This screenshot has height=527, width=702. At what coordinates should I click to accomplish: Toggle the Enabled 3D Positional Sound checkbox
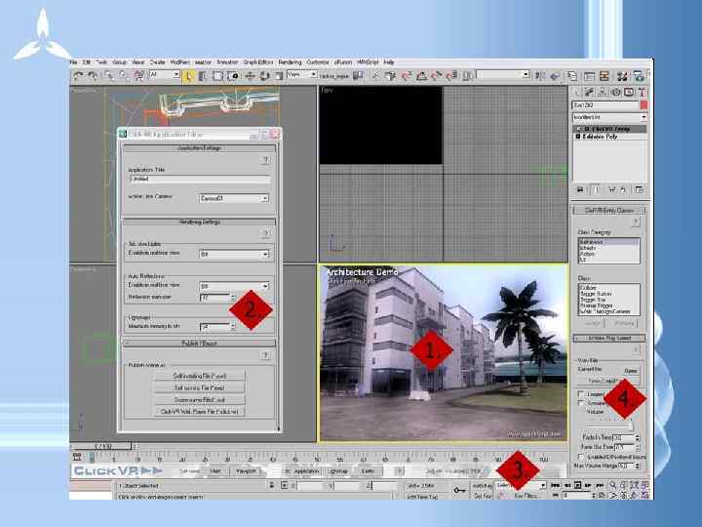coord(581,456)
